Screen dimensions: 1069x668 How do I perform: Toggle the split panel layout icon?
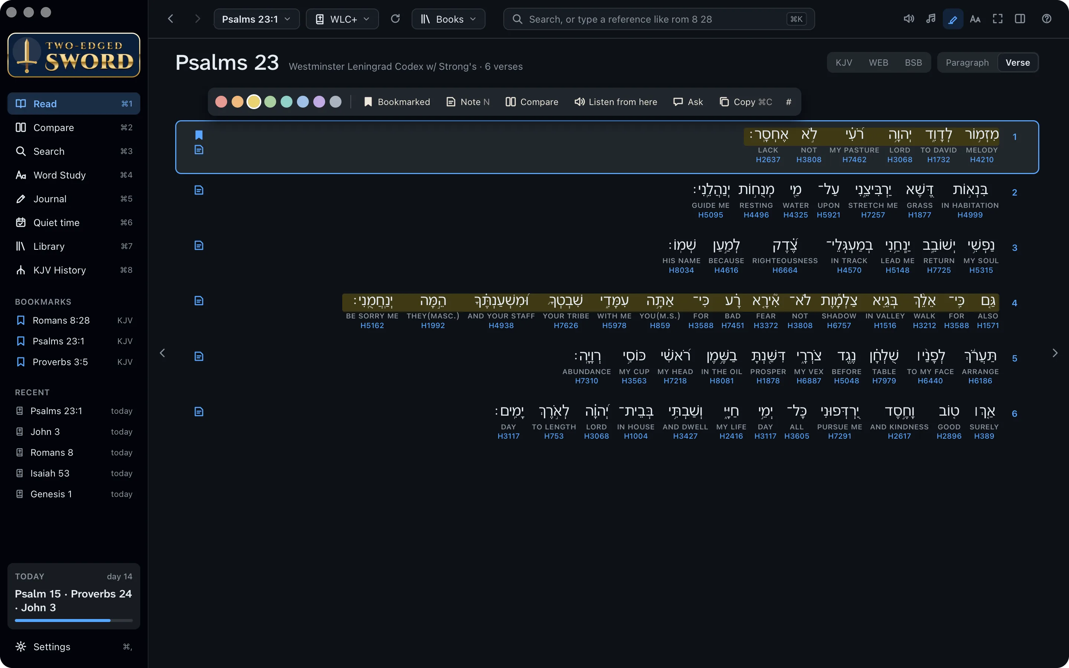coord(1020,19)
